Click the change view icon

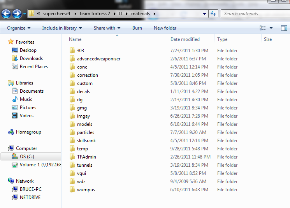[x=263, y=28]
